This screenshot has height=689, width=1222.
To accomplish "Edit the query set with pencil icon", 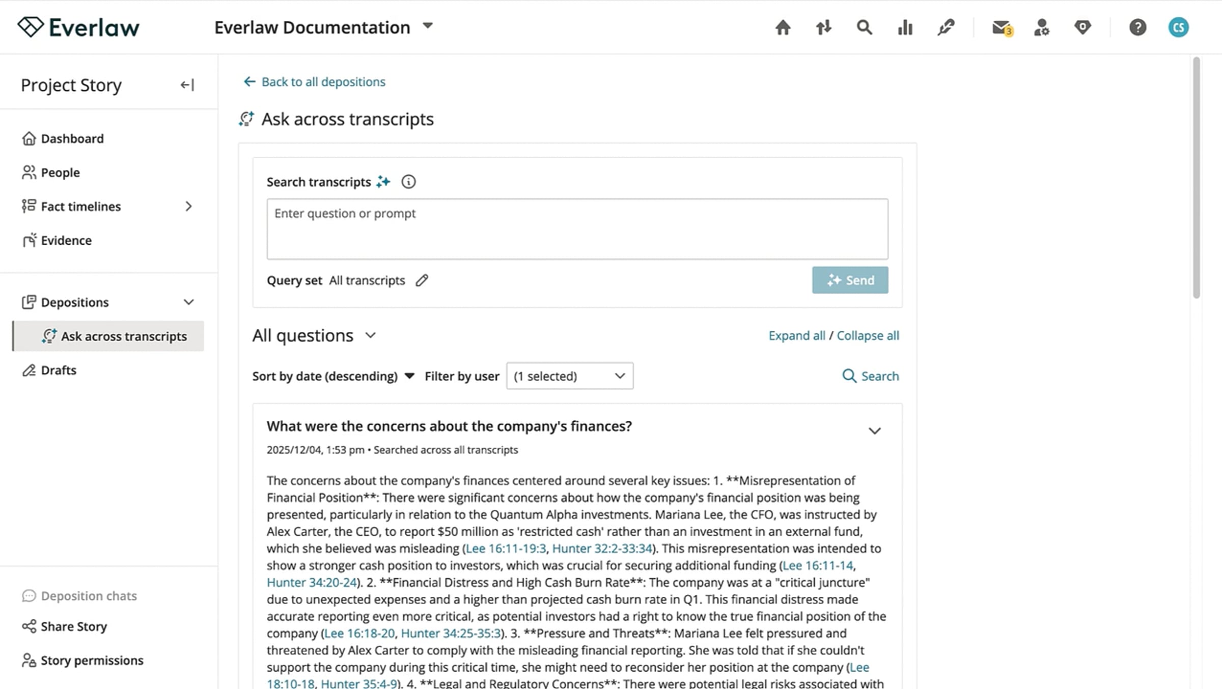I will point(422,280).
